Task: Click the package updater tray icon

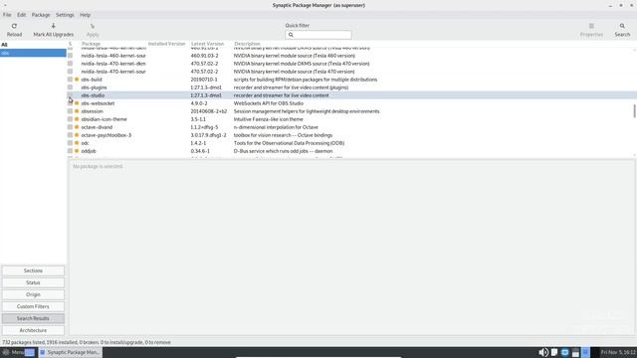Action: point(575,352)
